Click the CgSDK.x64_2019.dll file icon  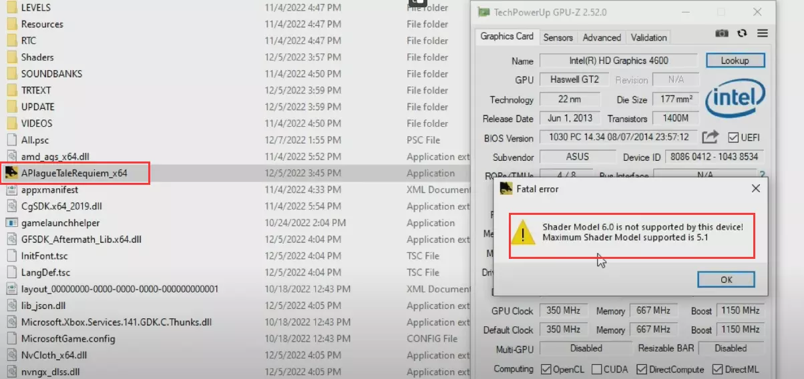pos(11,206)
